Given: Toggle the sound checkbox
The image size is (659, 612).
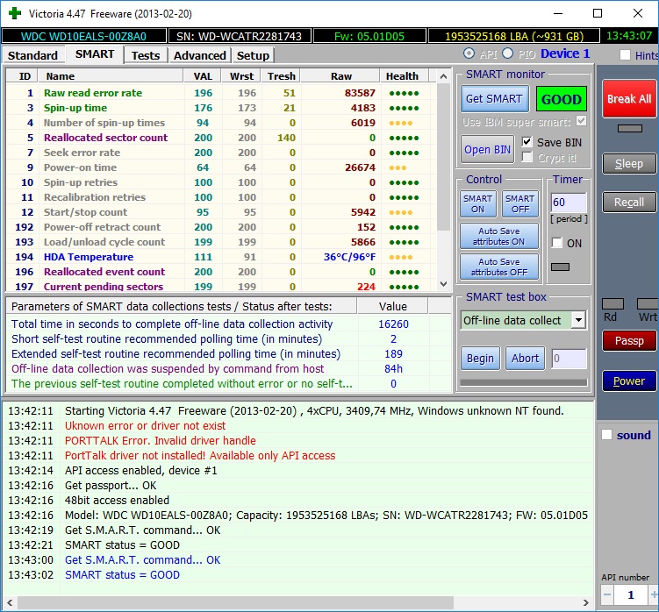Looking at the screenshot, I should [x=607, y=435].
